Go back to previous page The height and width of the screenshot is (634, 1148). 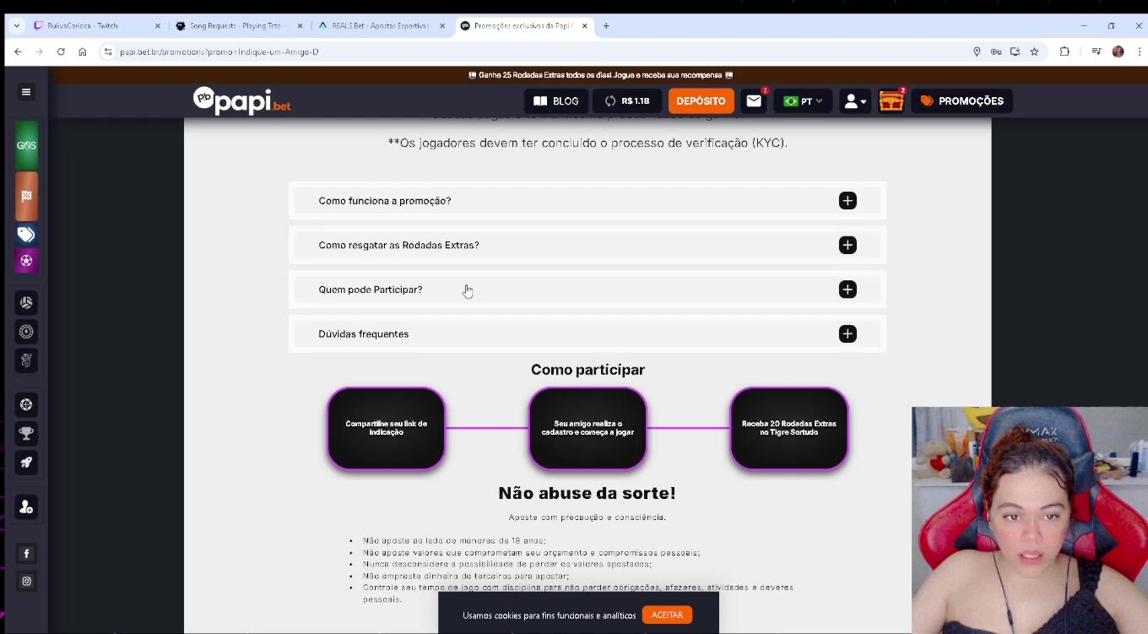(x=18, y=51)
